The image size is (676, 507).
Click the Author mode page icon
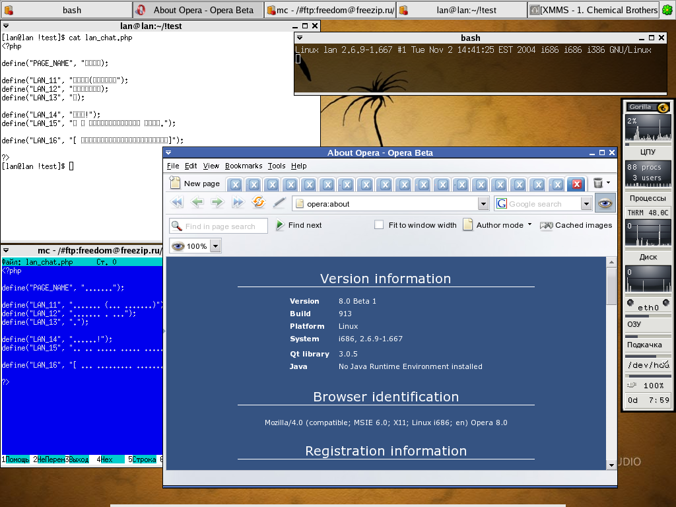click(x=468, y=224)
